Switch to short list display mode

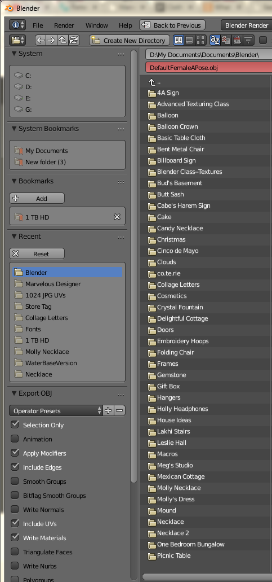pyautogui.click(x=179, y=40)
